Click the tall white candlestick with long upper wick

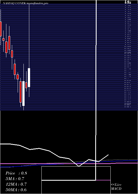click(29, 78)
